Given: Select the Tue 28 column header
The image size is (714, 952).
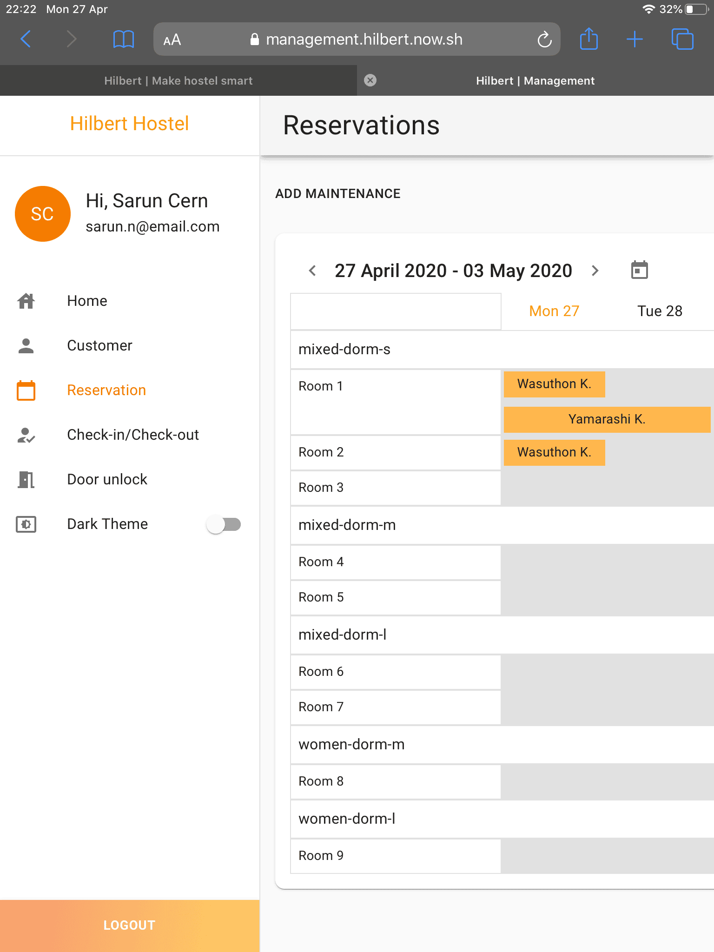Looking at the screenshot, I should click(660, 311).
